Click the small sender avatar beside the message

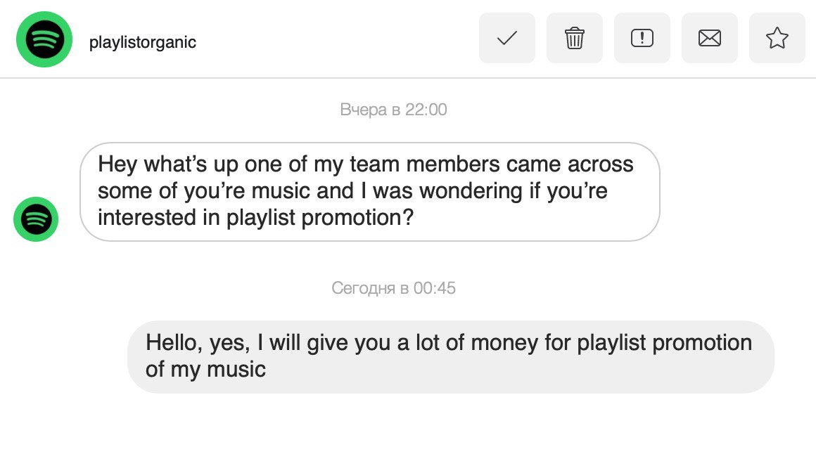(x=36, y=219)
